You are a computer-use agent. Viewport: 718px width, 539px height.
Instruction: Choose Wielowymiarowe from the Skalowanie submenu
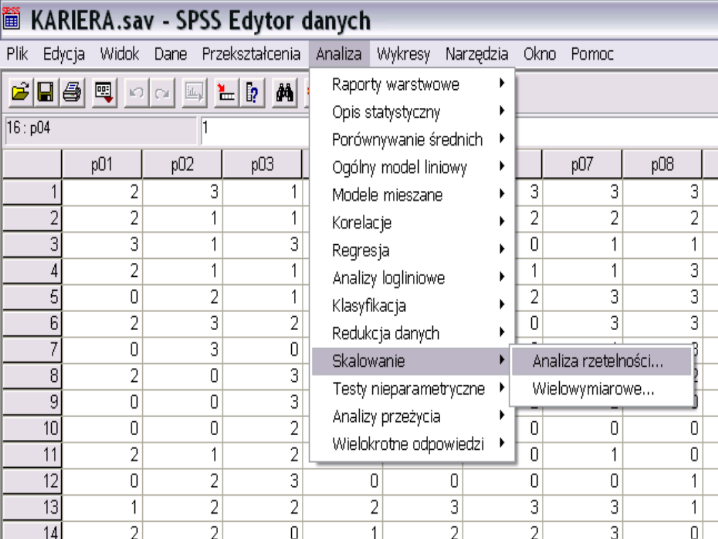(592, 390)
